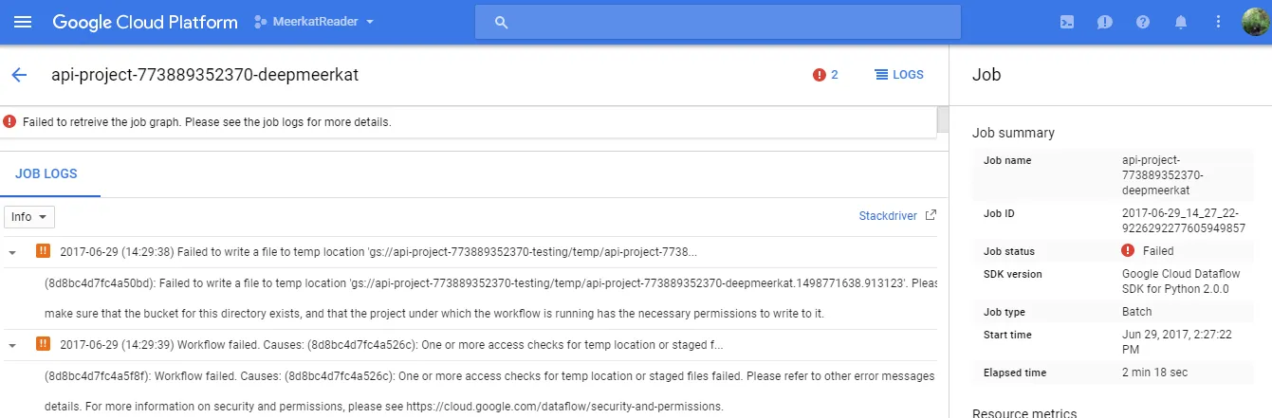The width and height of the screenshot is (1272, 418).
Task: Open the three-dot more options menu
Action: 1219,22
